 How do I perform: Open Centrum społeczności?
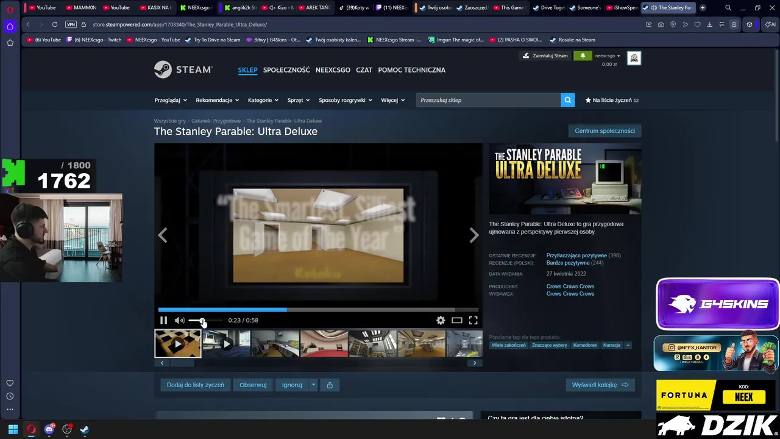(x=604, y=130)
